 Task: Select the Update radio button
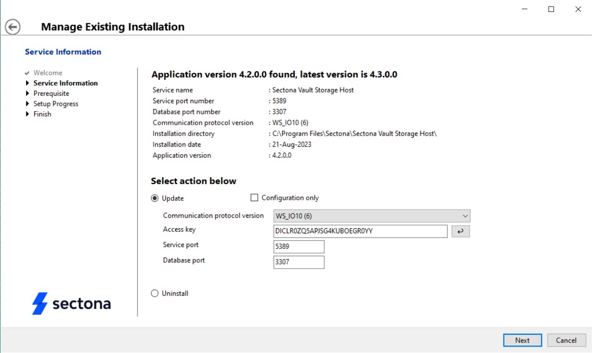(x=155, y=199)
